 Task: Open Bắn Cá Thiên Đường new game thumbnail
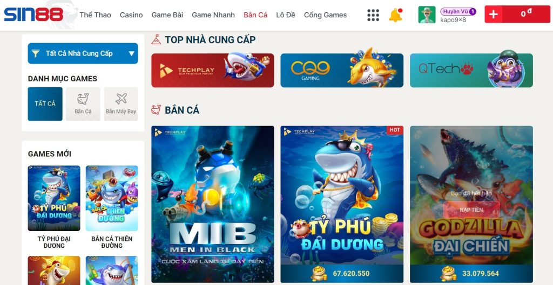(112, 198)
